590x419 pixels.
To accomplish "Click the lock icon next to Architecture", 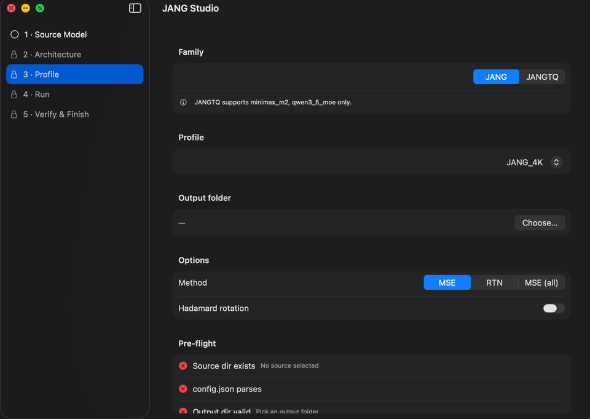I will click(x=14, y=55).
